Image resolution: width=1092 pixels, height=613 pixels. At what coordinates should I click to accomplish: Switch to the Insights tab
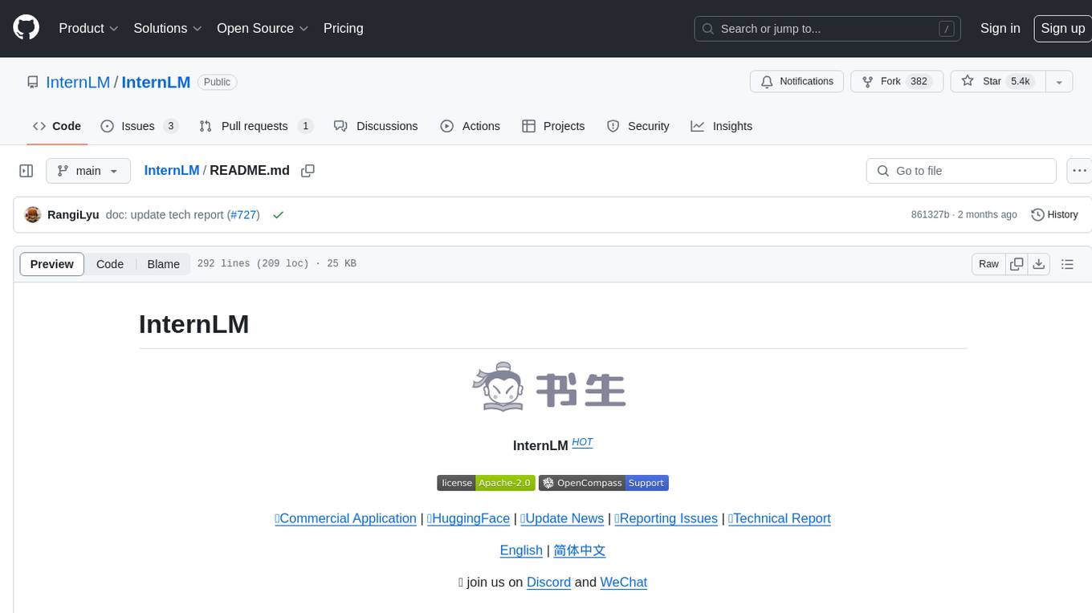[x=722, y=126]
